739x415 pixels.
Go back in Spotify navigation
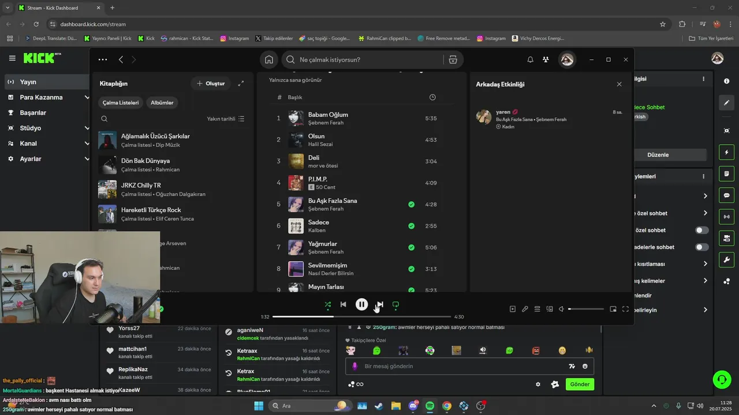click(121, 59)
